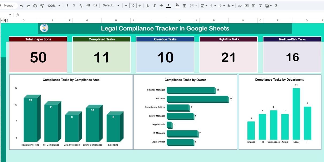The width and height of the screenshot is (324, 162).
Task: Open the fill color picker
Action: [177, 6]
